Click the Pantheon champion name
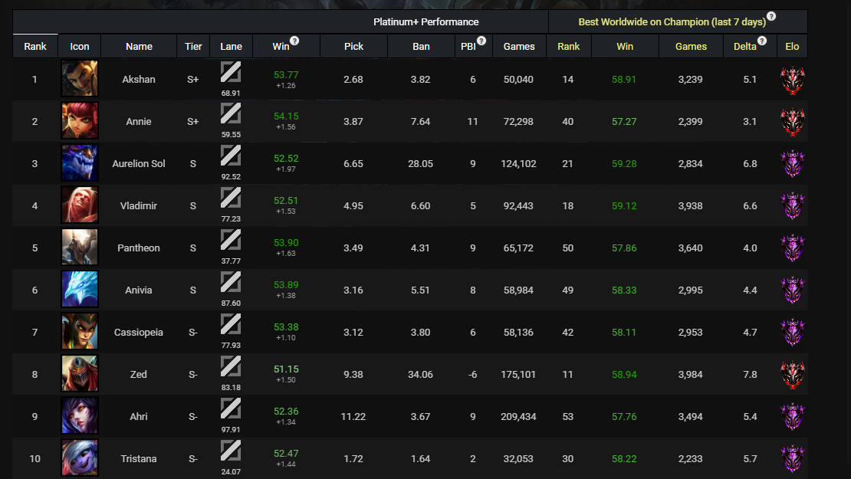This screenshot has height=479, width=851. click(x=139, y=248)
